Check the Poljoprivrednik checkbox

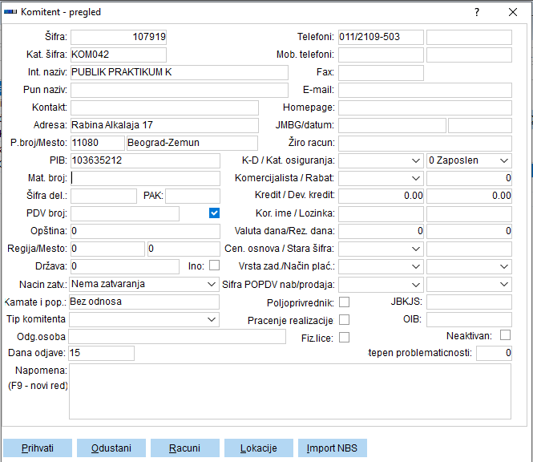[344, 302]
